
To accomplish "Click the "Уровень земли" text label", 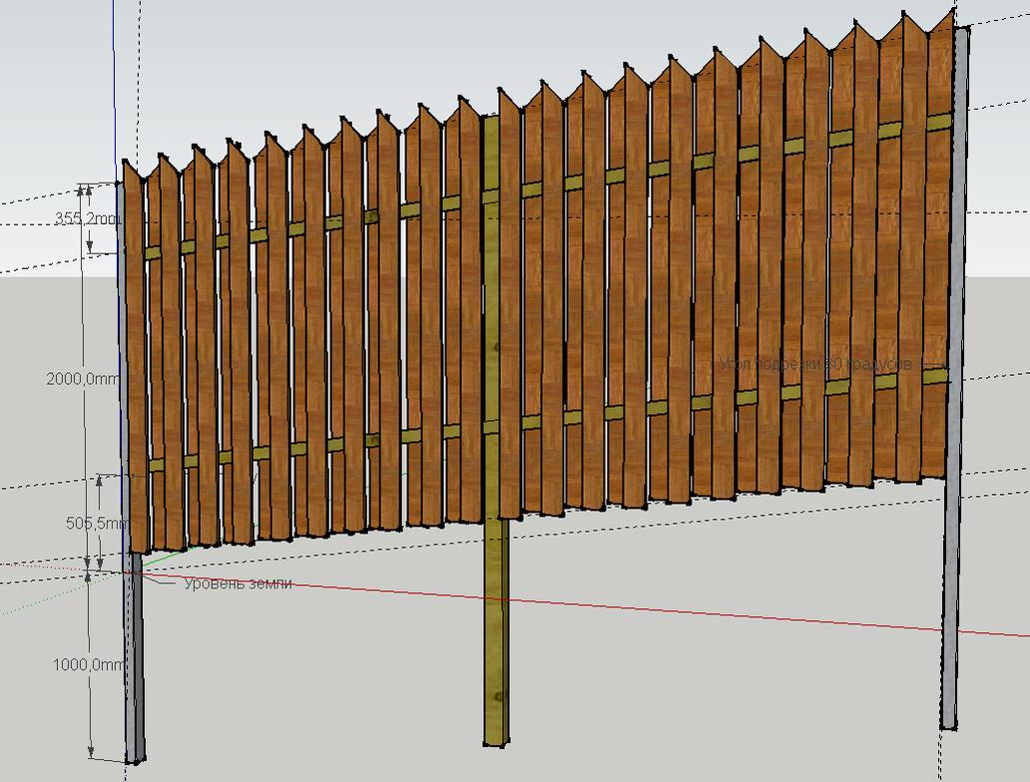I will coord(238,584).
